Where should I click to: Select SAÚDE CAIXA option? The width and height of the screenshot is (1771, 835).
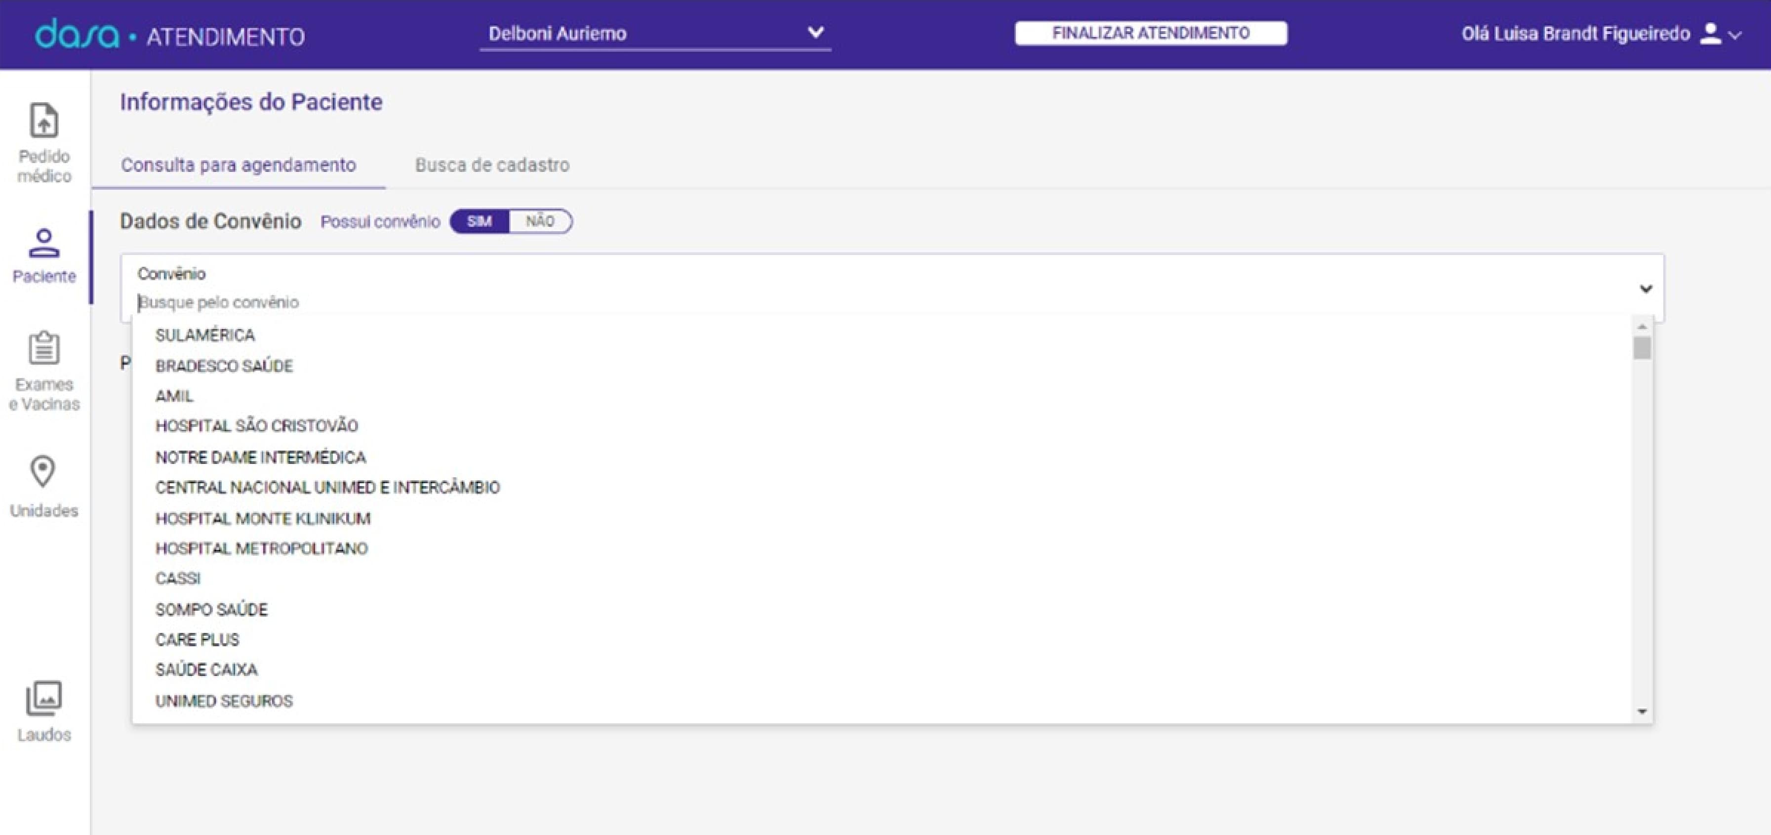pyautogui.click(x=882, y=670)
